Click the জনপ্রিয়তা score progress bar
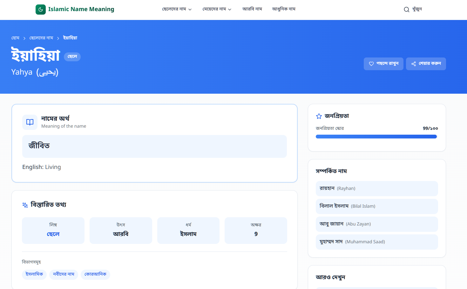 (376, 137)
